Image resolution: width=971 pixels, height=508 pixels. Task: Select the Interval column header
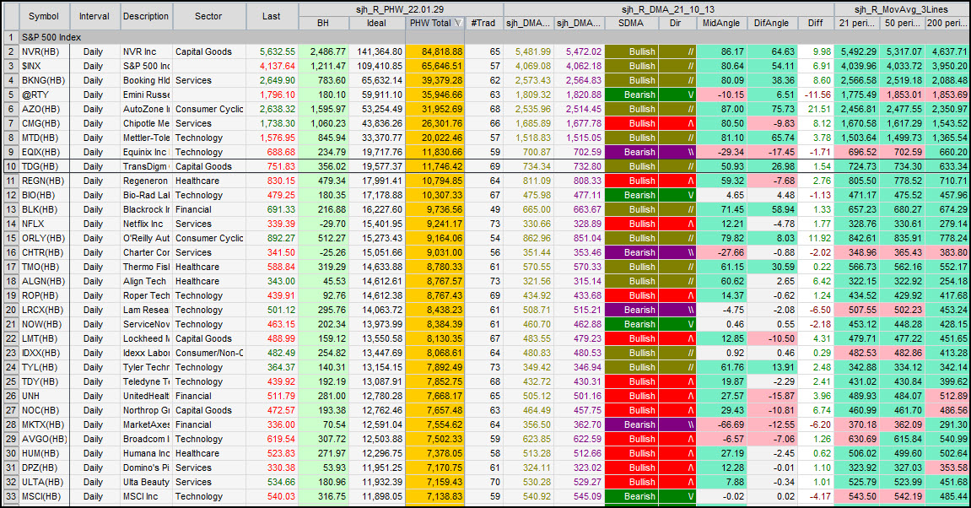[94, 16]
